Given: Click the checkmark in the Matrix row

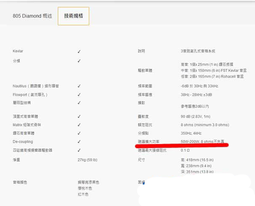Looking at the screenshot, I should click(79, 125).
